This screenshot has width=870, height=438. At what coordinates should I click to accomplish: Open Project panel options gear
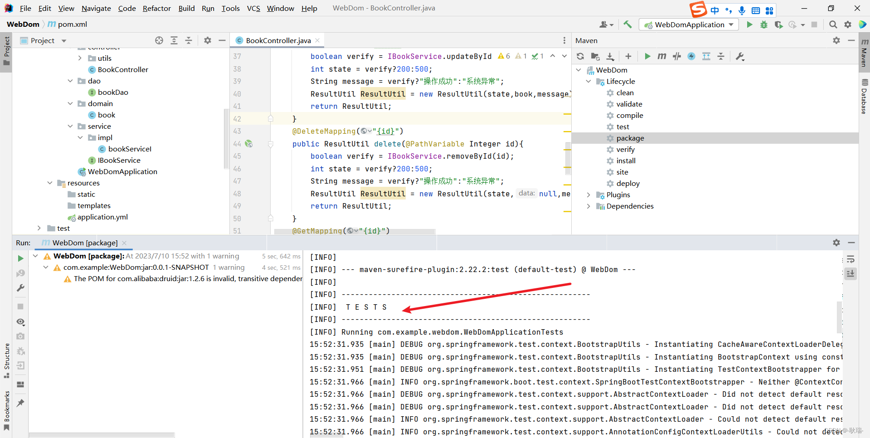click(x=208, y=40)
